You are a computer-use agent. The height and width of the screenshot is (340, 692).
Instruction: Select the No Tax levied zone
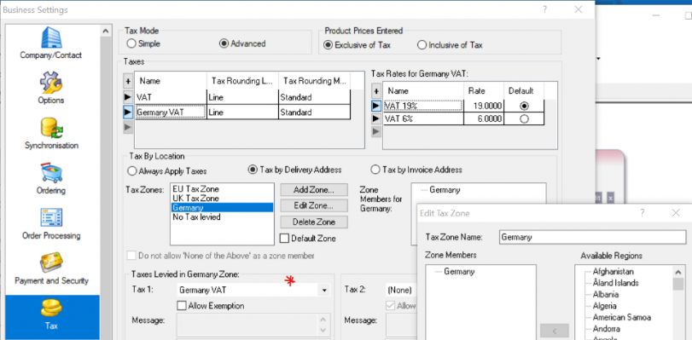[x=196, y=217]
